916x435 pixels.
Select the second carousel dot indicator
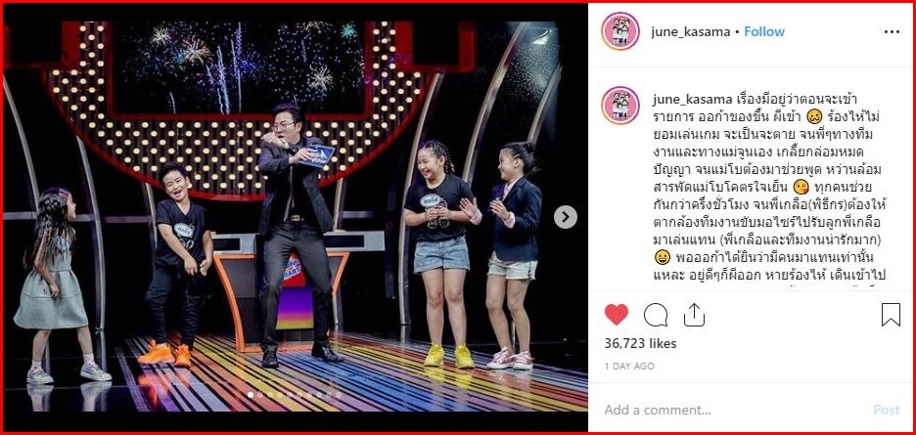click(260, 395)
